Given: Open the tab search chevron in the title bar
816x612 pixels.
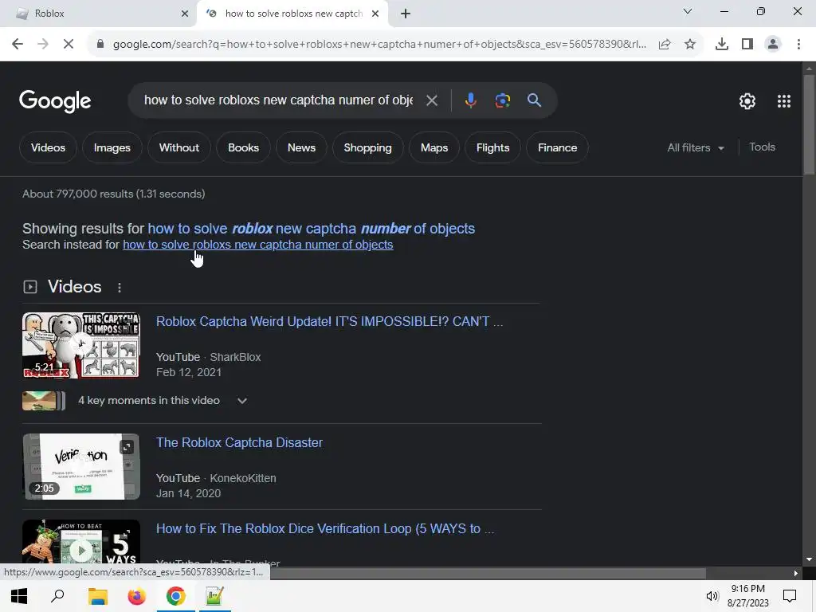Looking at the screenshot, I should (x=688, y=11).
